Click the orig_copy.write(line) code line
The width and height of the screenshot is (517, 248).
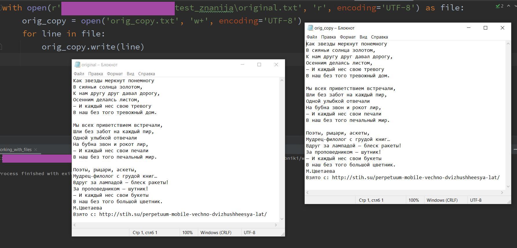[93, 47]
